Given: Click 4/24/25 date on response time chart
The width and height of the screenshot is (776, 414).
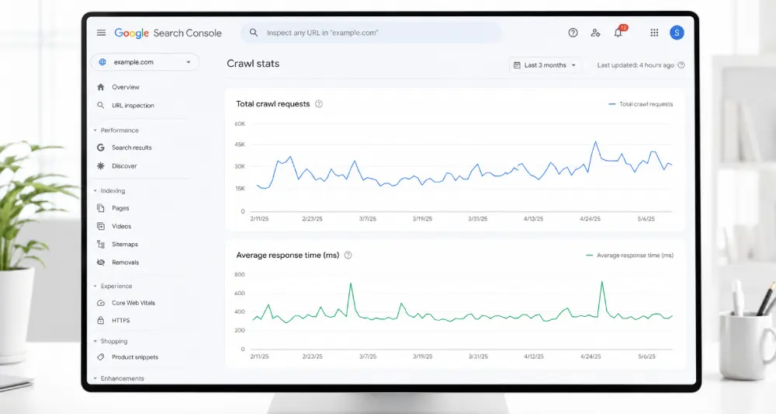Looking at the screenshot, I should tap(590, 357).
